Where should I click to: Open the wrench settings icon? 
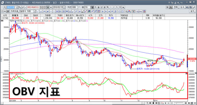pyautogui.click(x=194, y=7)
